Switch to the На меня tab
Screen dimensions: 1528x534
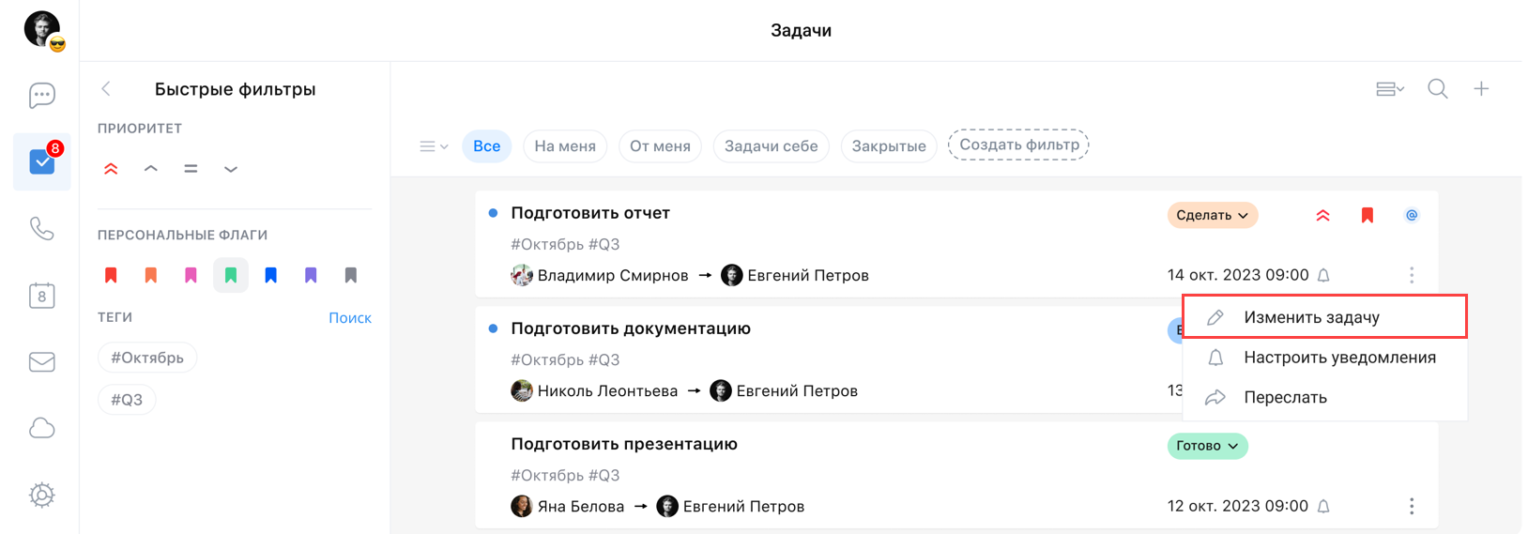click(x=565, y=146)
